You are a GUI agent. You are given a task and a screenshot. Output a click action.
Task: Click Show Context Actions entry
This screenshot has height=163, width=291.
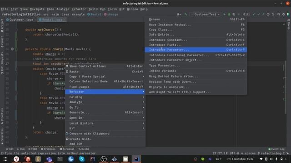(105, 66)
